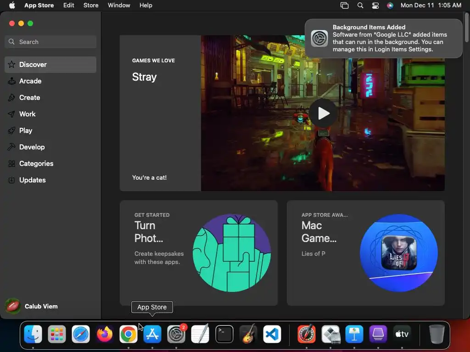Launch Google Chrome from the Dock
This screenshot has width=470, height=352.
click(x=129, y=334)
